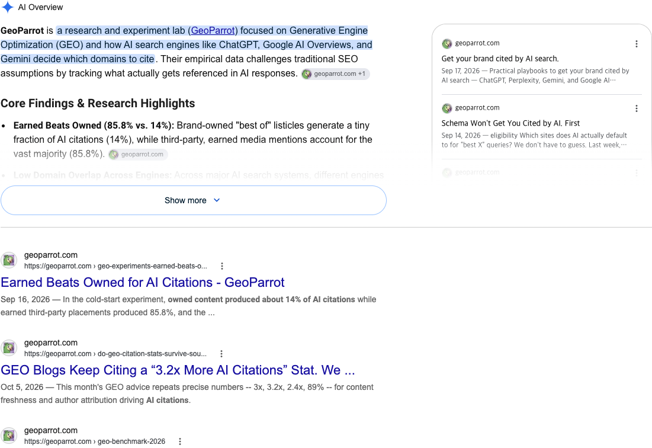Click the 'Sep 17, 2026' date in the source card
Viewport: 652px width, 448px height.
pos(460,71)
